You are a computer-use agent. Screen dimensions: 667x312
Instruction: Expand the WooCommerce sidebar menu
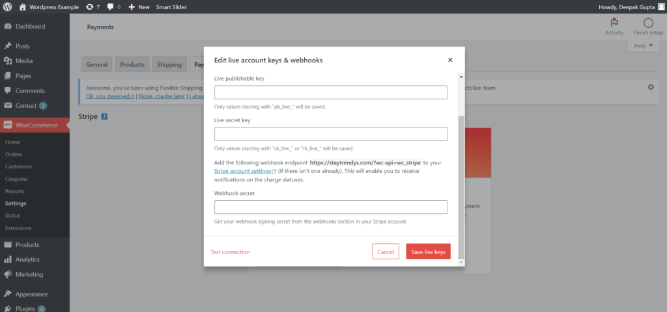[x=36, y=125]
